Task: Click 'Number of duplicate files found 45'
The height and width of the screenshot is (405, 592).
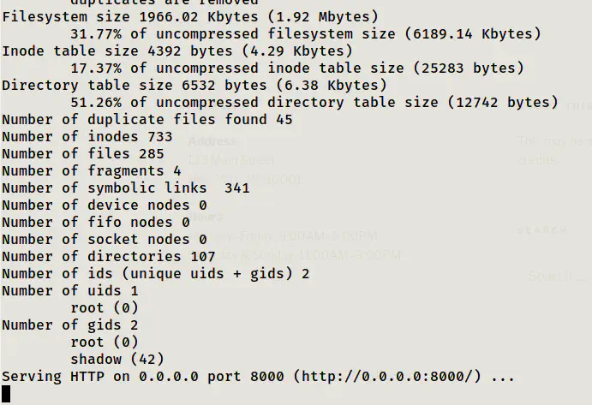Action: coord(147,119)
